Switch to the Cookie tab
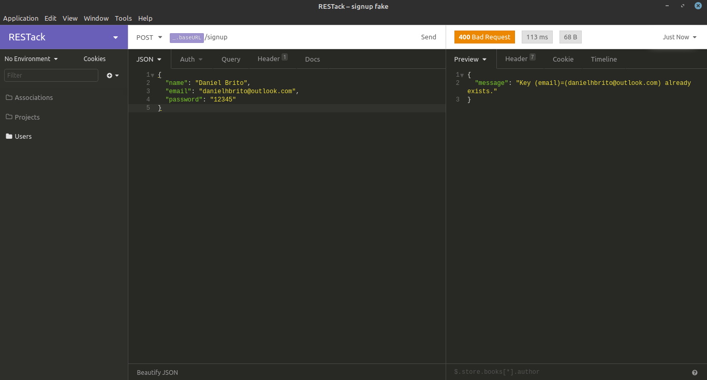Image resolution: width=707 pixels, height=380 pixels. pos(563,59)
